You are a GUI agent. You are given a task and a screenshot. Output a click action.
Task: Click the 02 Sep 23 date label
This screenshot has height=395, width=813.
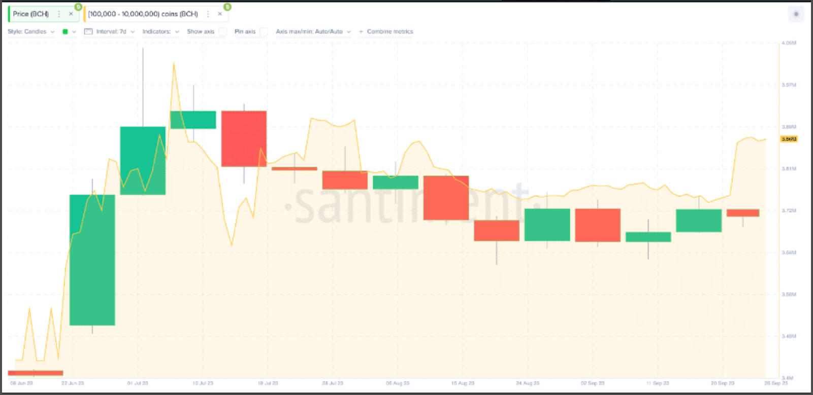point(593,383)
